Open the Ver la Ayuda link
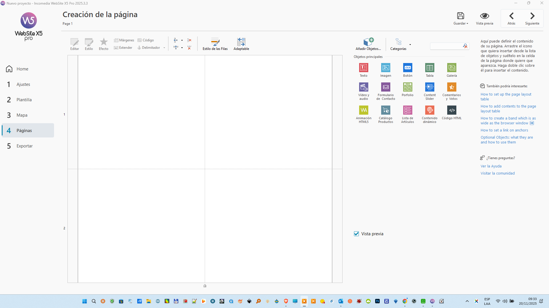Screen dimensions: 549x308 point(491,166)
